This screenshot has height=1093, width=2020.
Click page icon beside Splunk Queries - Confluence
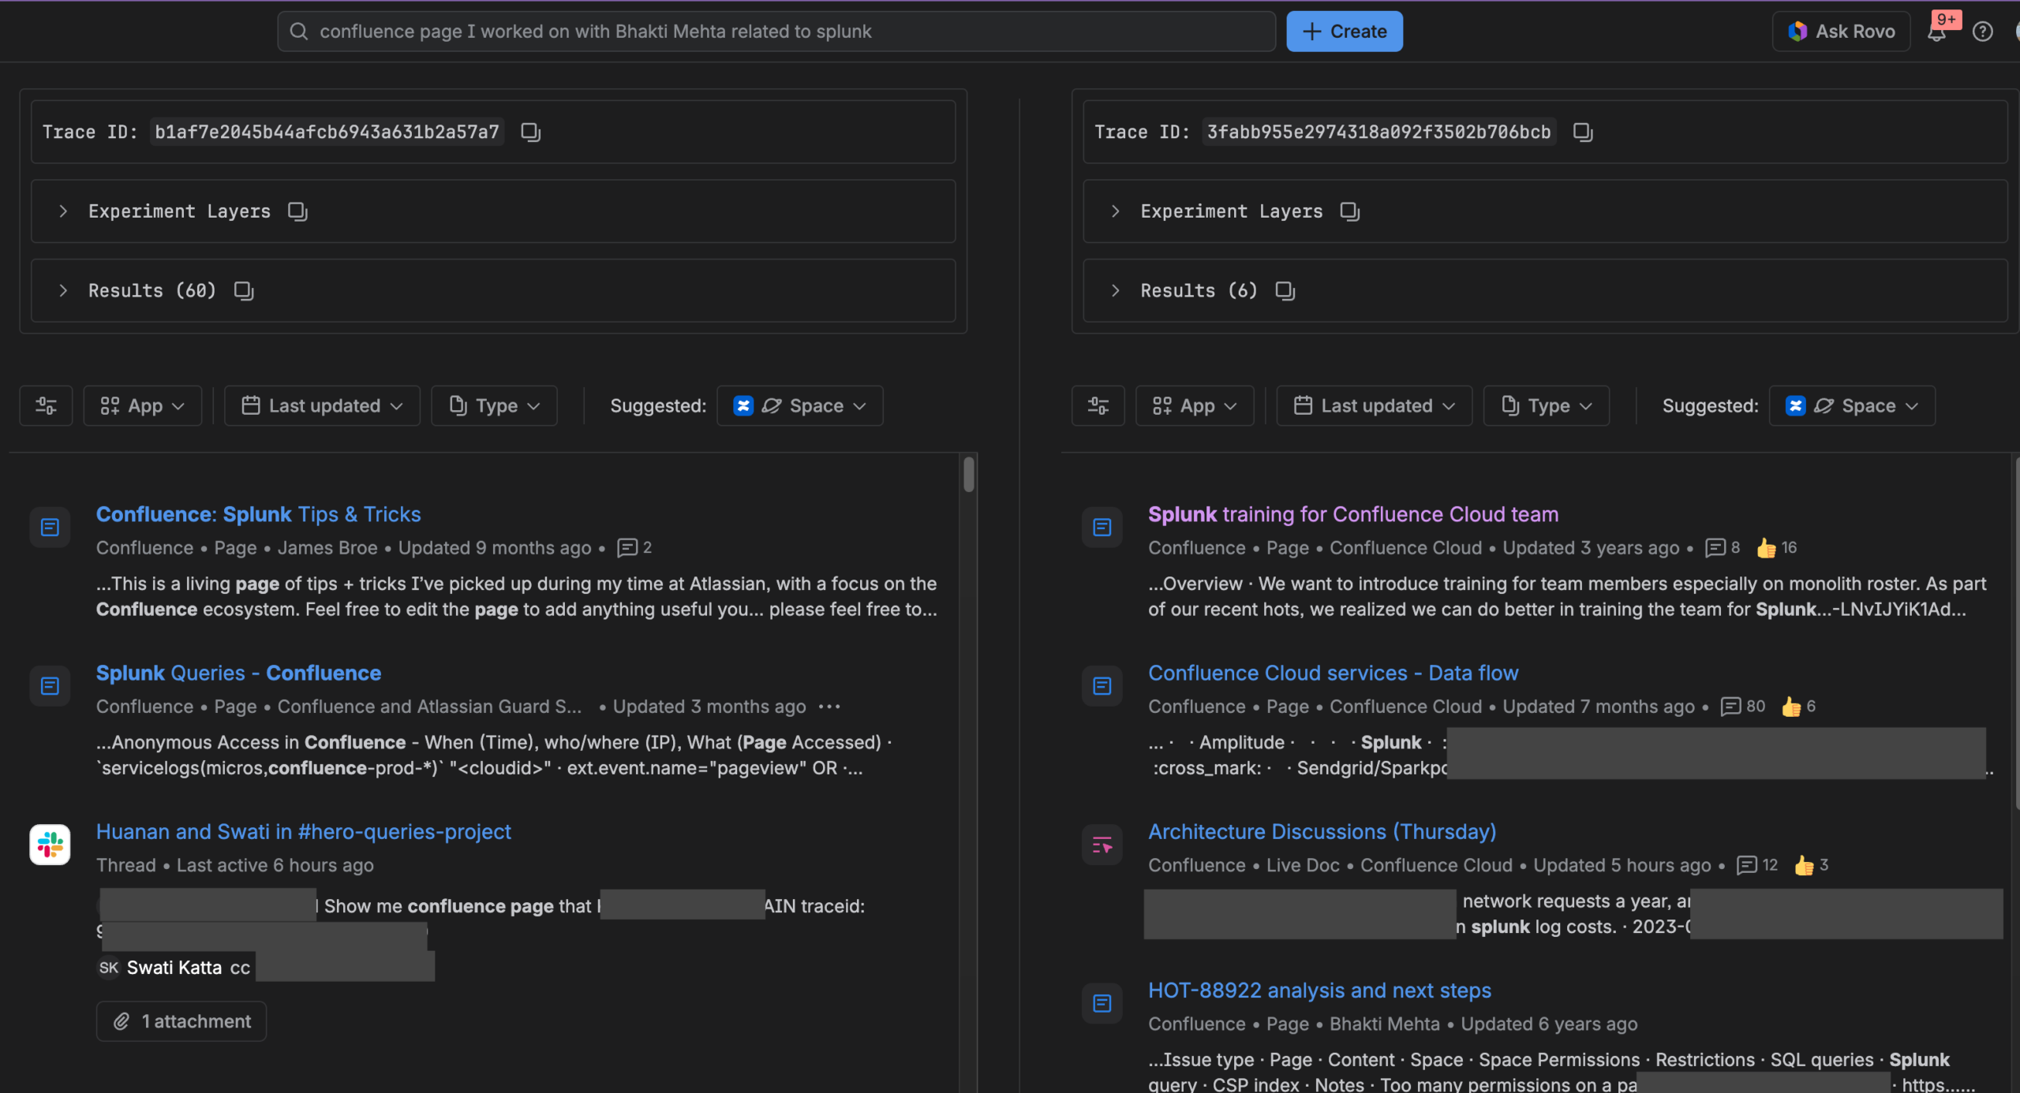50,686
